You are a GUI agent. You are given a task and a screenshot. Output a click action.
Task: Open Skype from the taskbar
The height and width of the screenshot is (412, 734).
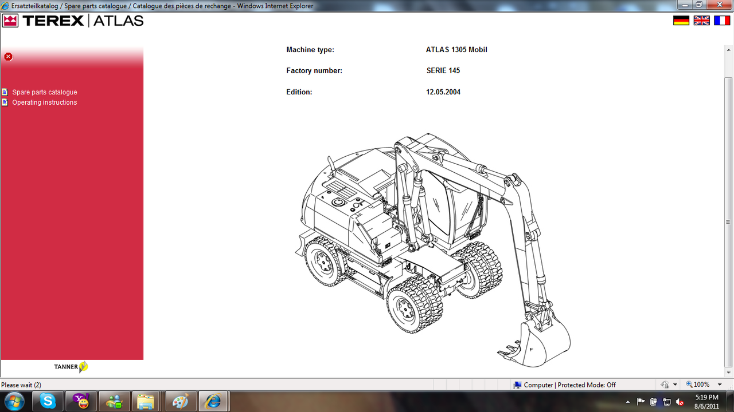(48, 402)
